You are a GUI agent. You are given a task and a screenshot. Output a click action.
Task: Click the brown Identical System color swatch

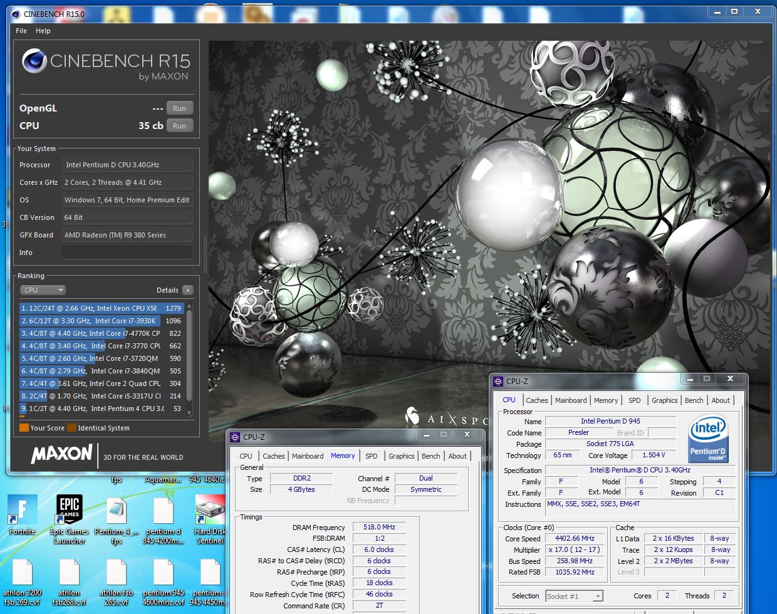72,428
